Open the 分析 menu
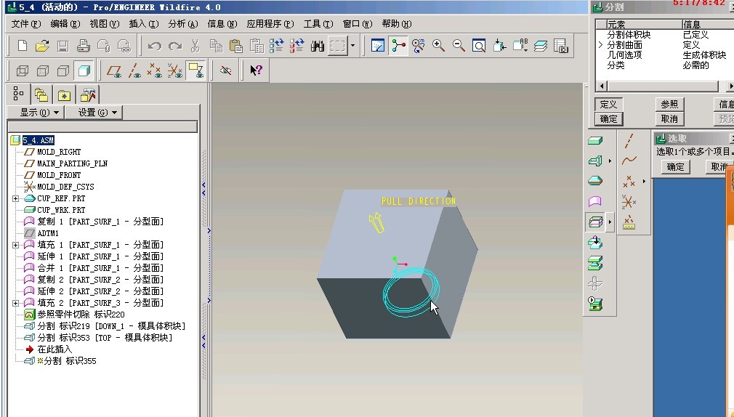 [x=183, y=24]
